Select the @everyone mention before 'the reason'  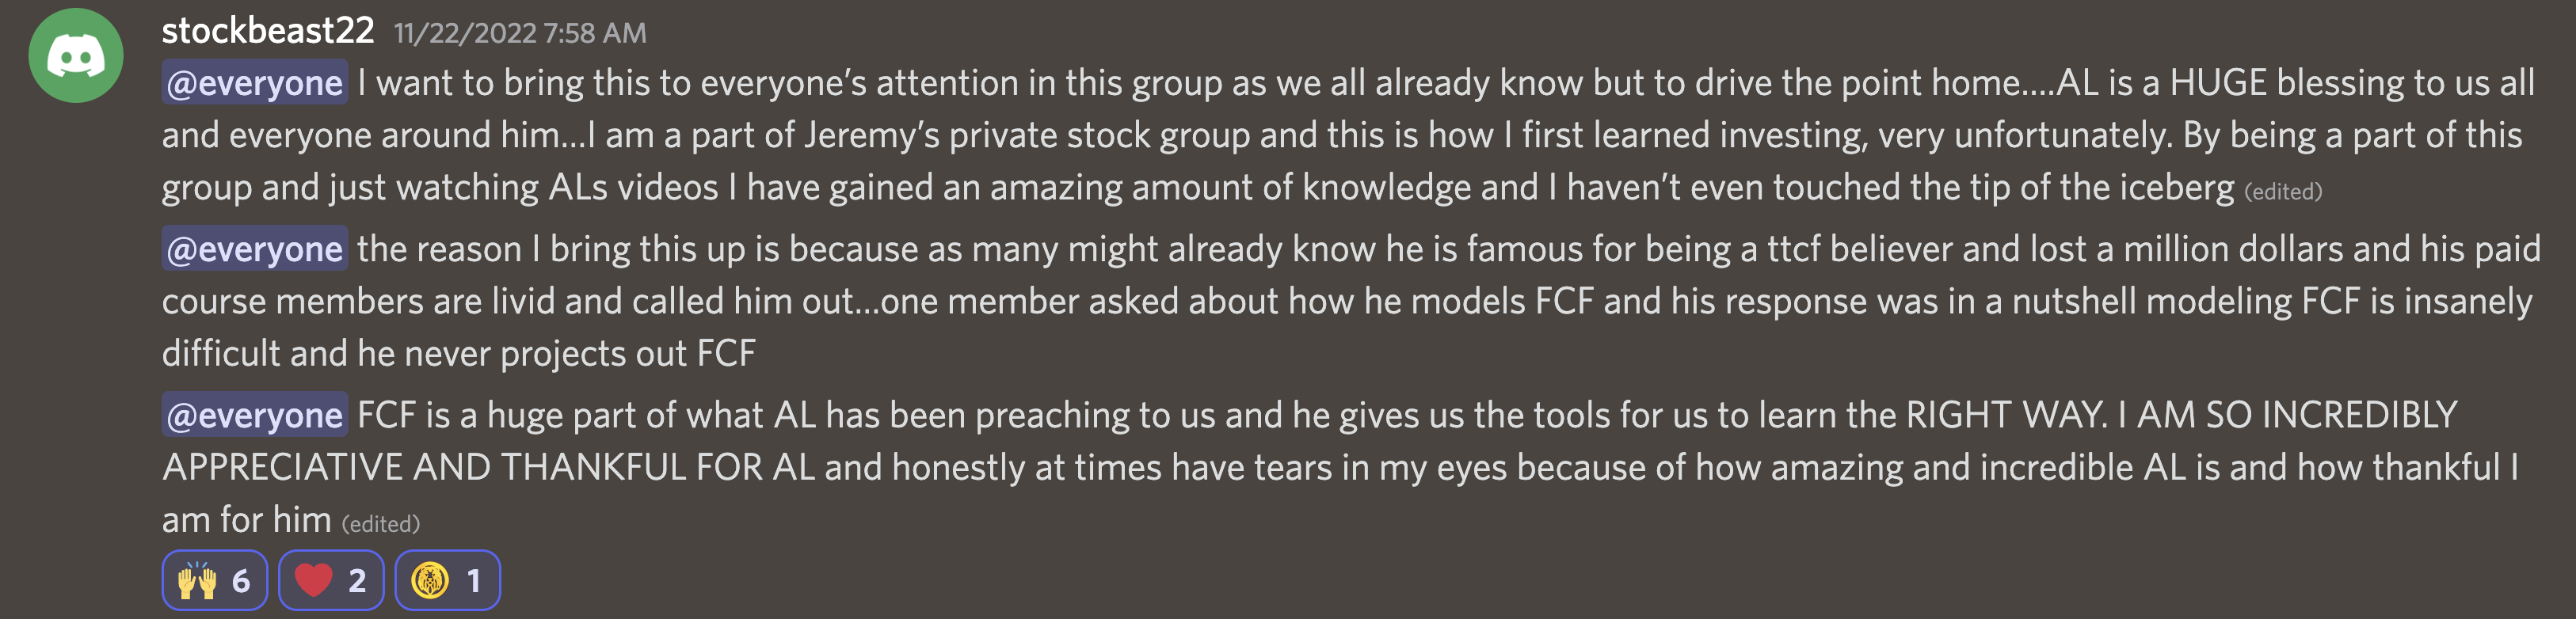tap(255, 248)
